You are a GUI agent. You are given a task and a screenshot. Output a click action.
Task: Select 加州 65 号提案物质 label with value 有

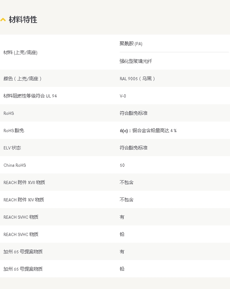[23, 252]
